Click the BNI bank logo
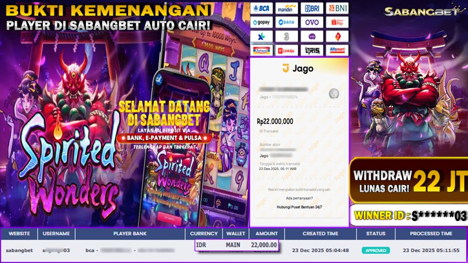This screenshot has width=468, height=263. point(337,8)
